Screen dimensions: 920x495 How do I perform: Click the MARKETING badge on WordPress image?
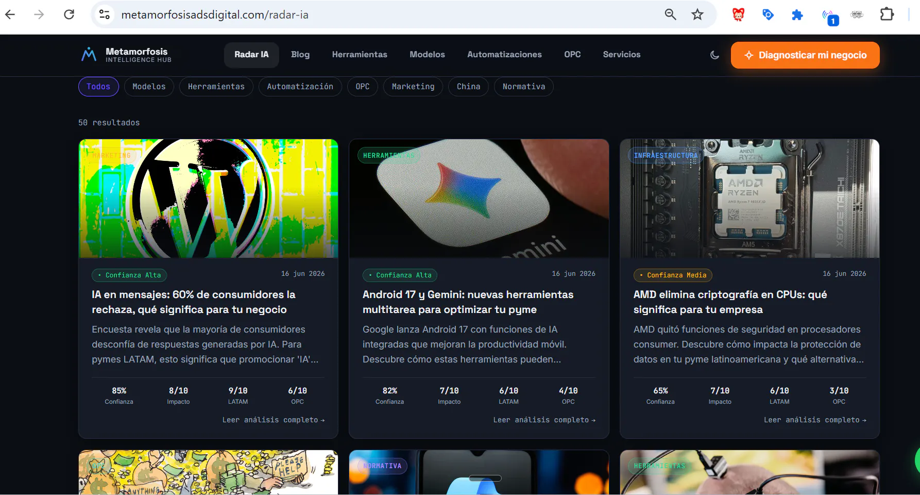point(112,155)
